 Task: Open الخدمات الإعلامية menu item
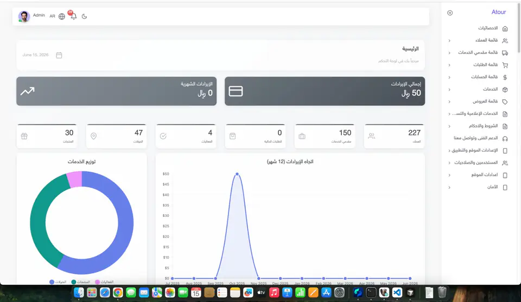tap(474, 114)
